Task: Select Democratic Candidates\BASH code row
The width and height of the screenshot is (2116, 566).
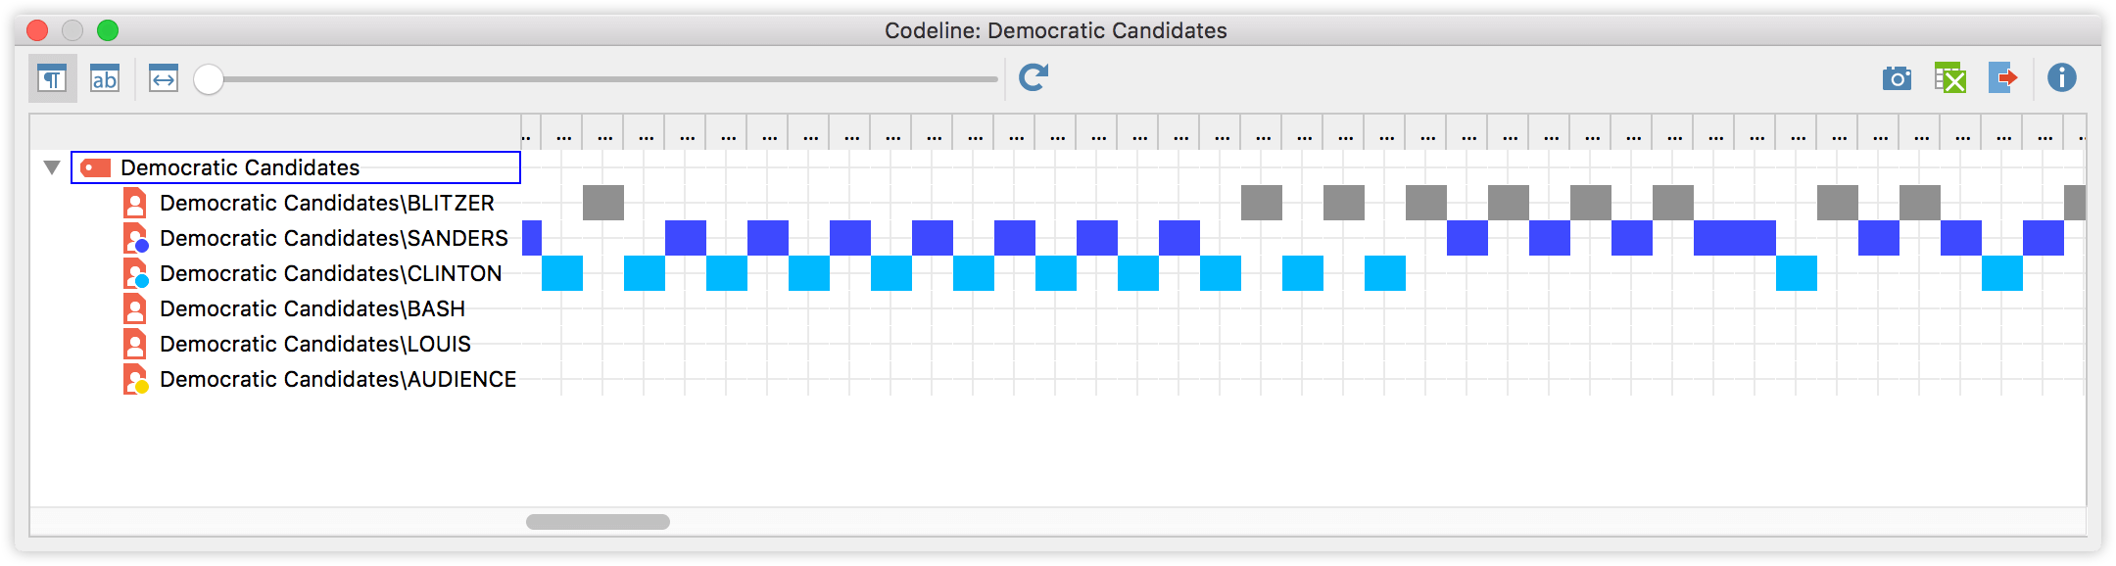Action: 312,308
